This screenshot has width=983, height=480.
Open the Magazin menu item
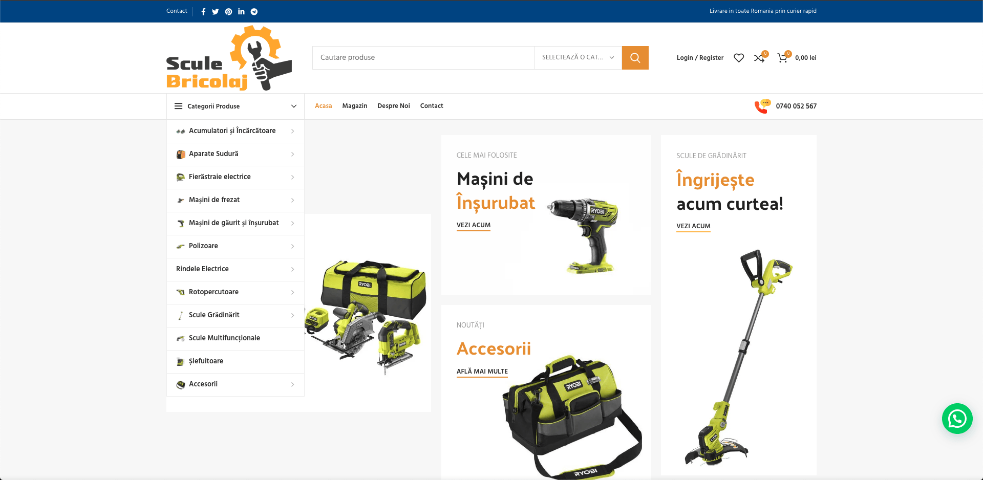coord(355,106)
